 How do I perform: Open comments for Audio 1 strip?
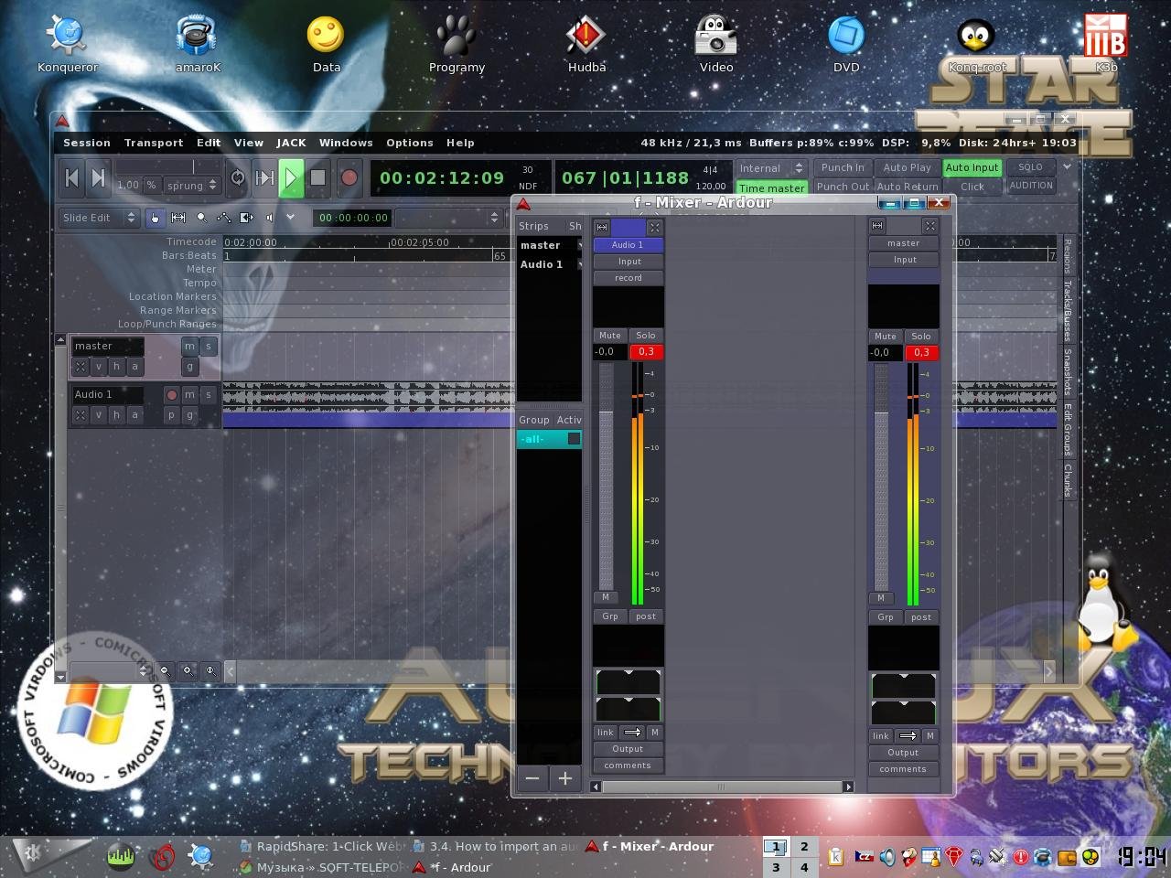(x=628, y=766)
